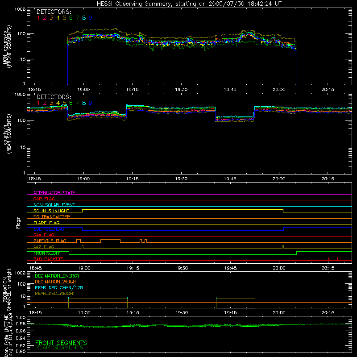The image size is (357, 357).
Task: Click the 19:00 time tick under front segments plot
Action: pyautogui.click(x=83, y=90)
